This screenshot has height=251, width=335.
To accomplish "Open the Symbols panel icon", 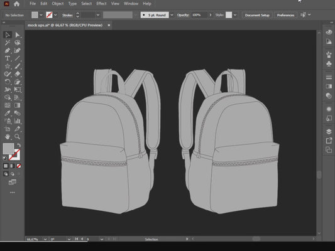I will pos(329,63).
